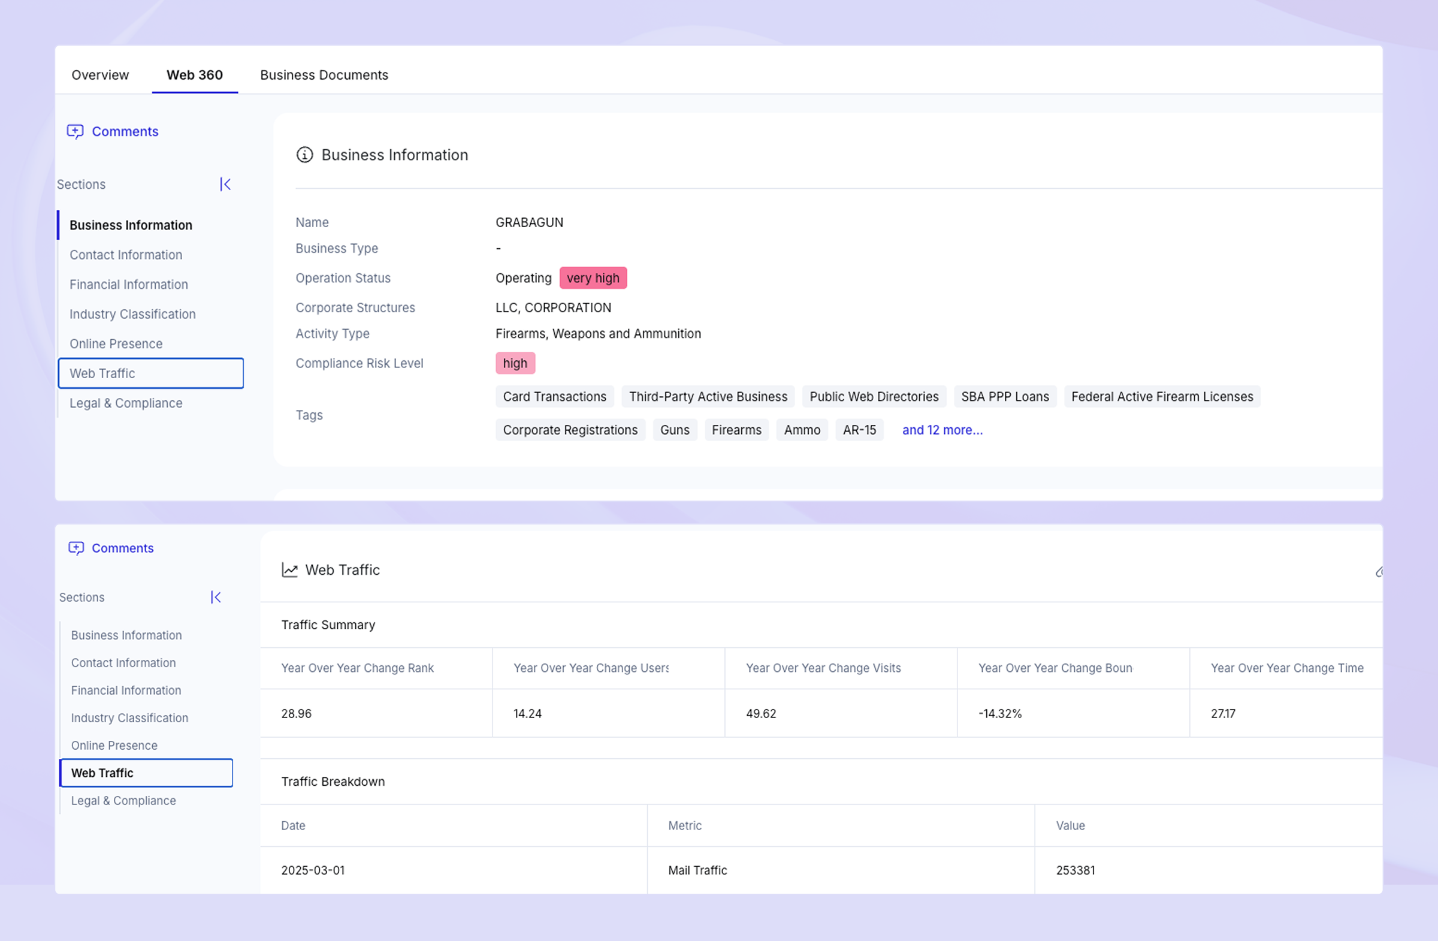Click the Business Information info icon
Image resolution: width=1438 pixels, height=941 pixels.
click(x=304, y=155)
